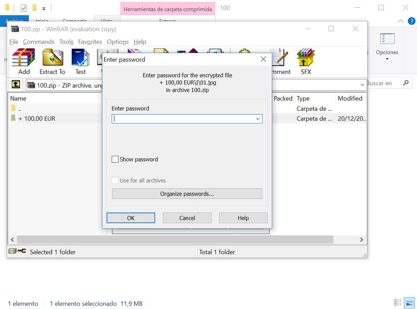Expand the password history dropdown arrow
417x309 pixels.
coord(258,119)
